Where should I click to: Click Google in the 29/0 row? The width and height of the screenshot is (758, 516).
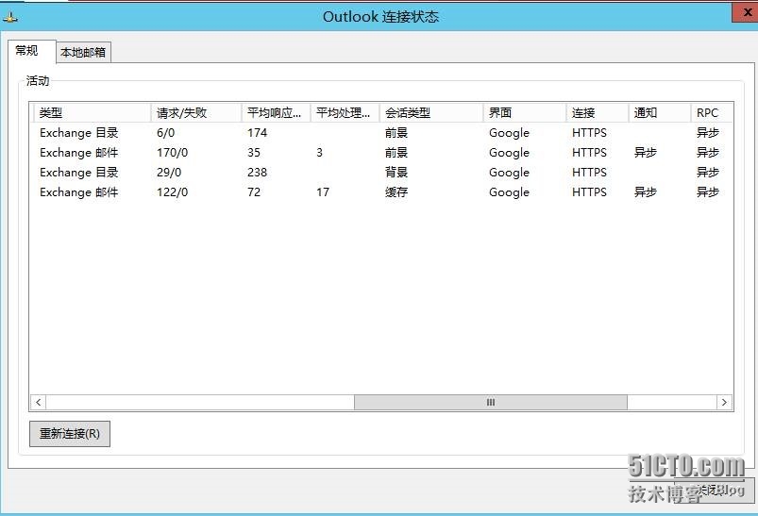tap(509, 173)
